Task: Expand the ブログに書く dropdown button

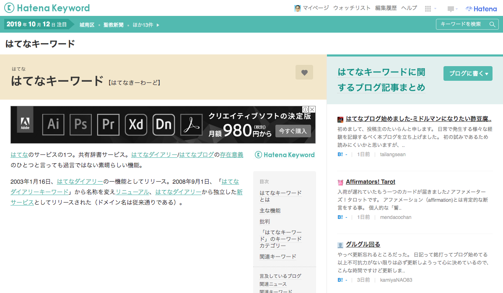Action: 468,73
